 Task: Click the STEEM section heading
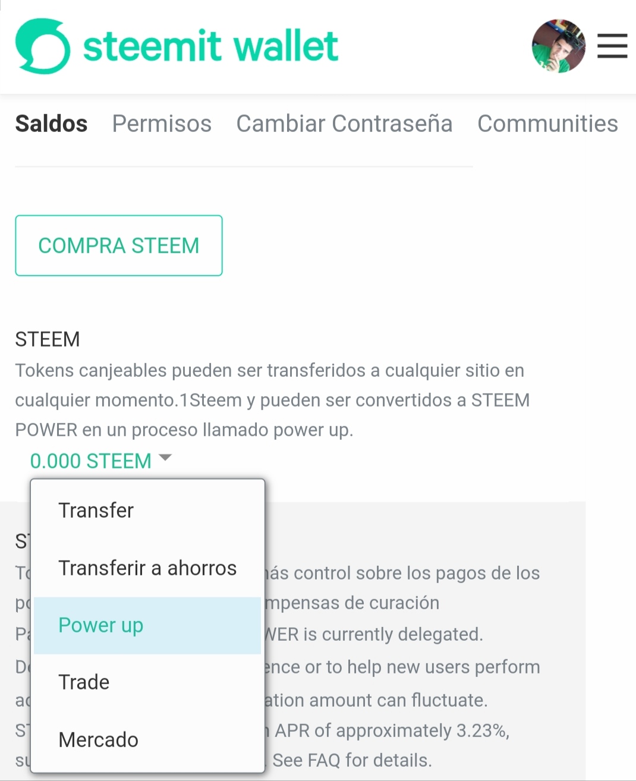click(x=48, y=339)
